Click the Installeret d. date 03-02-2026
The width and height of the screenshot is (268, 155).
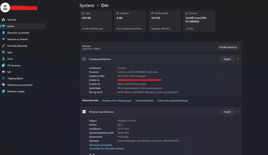tap(123, 129)
